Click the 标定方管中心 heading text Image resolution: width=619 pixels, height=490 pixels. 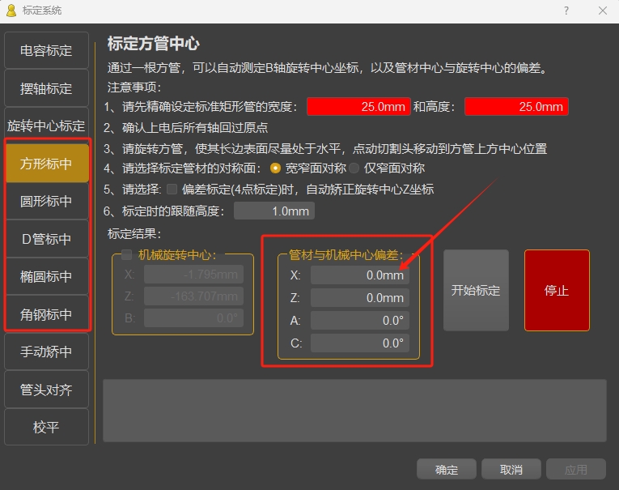pos(154,44)
